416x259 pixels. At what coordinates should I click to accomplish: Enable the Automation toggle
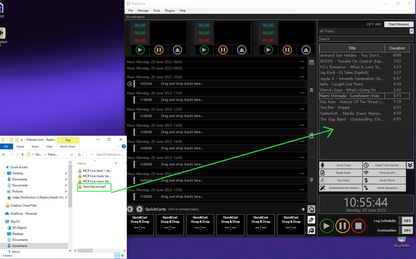point(406,230)
